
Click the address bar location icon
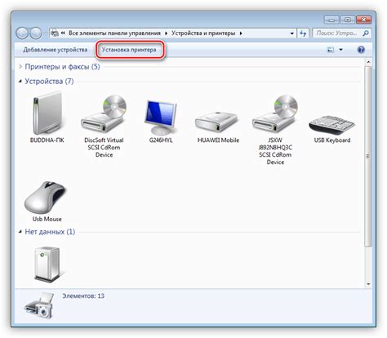coord(55,33)
